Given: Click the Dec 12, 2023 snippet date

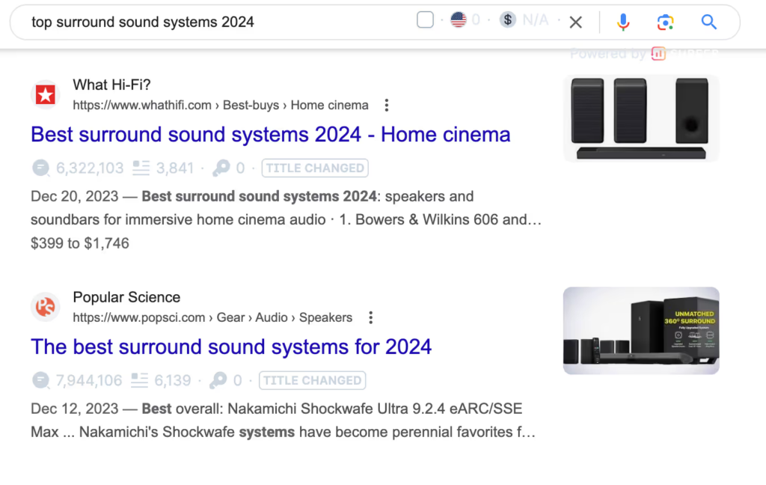Looking at the screenshot, I should (x=75, y=408).
